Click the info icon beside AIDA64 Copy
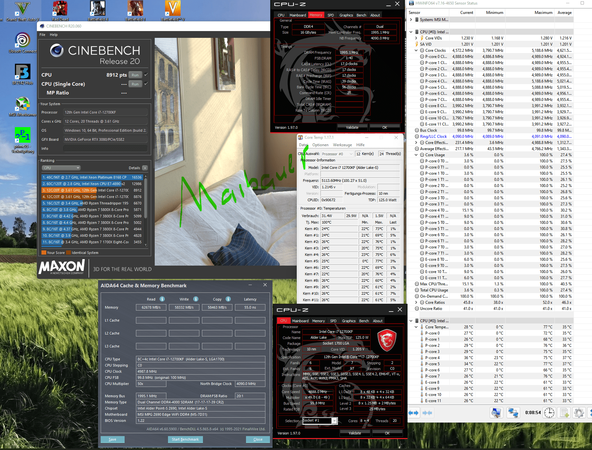 click(228, 299)
